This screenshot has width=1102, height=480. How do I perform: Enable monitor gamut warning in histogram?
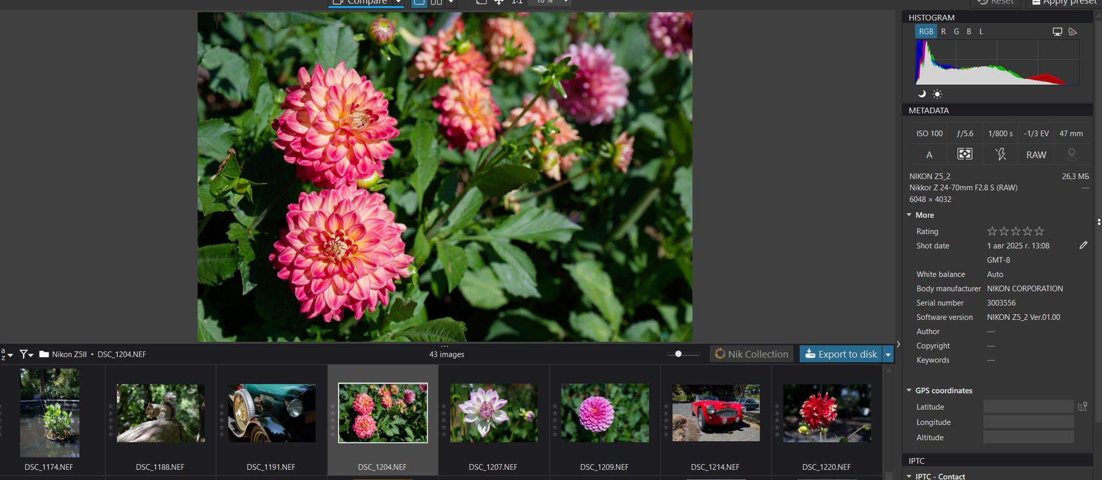[x=1057, y=32]
